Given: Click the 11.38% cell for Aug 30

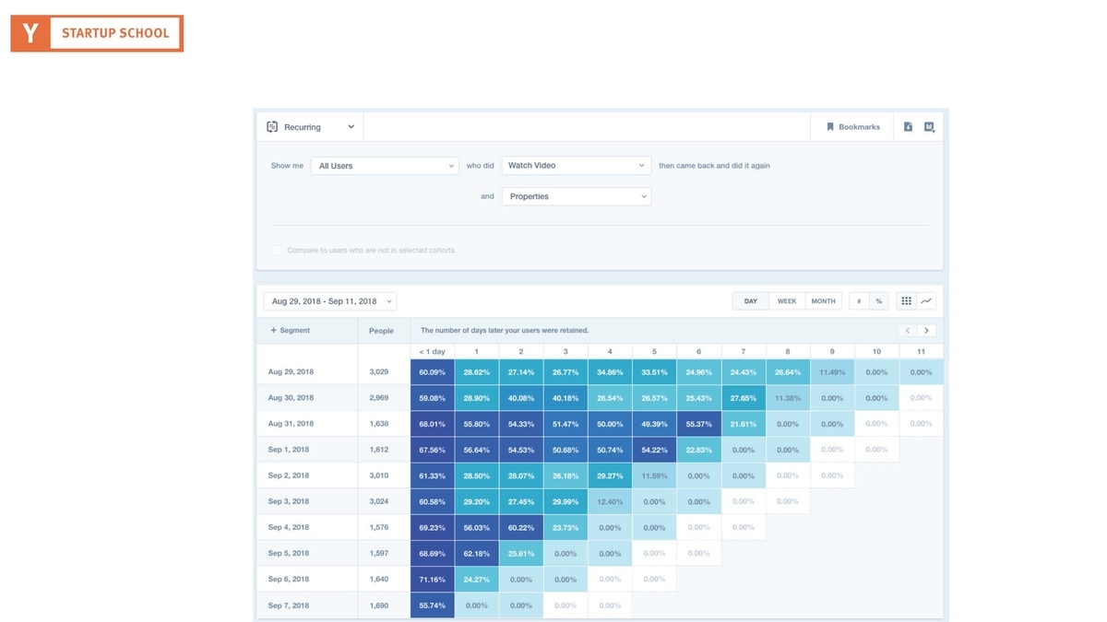Looking at the screenshot, I should click(x=788, y=398).
